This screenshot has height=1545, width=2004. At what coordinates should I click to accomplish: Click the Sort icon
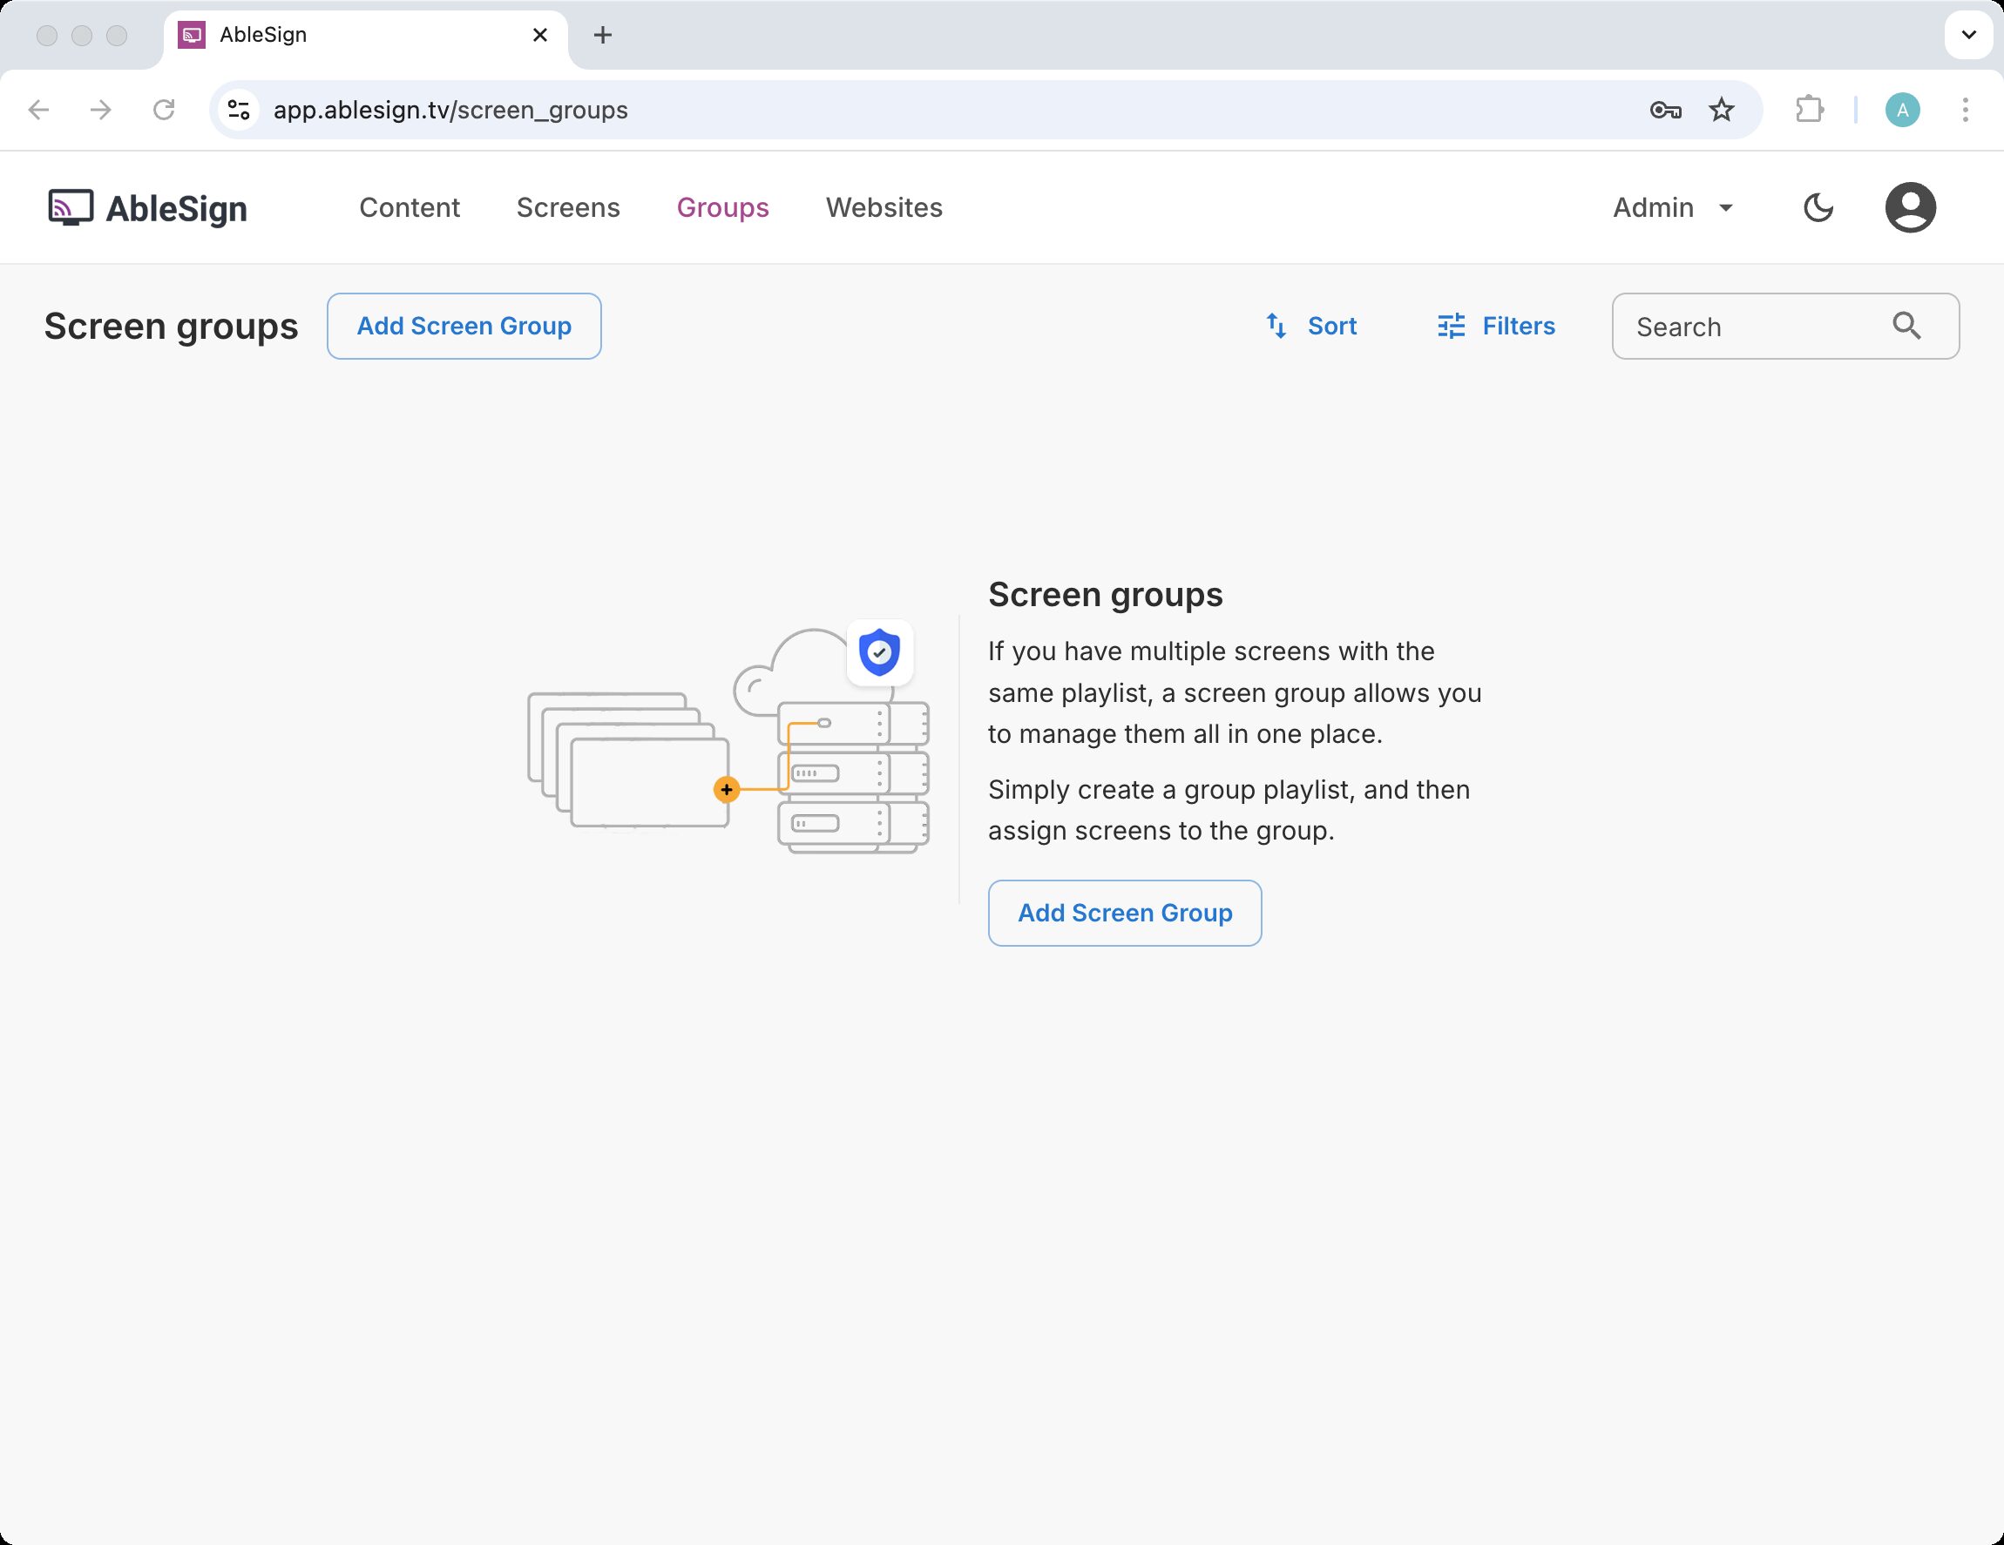pyautogui.click(x=1277, y=326)
